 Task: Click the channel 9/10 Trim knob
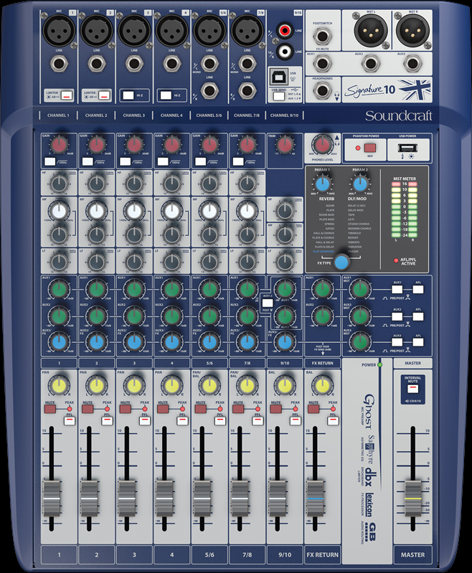(x=285, y=145)
